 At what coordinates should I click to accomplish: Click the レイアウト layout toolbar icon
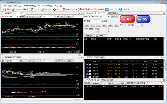pos(107,9)
